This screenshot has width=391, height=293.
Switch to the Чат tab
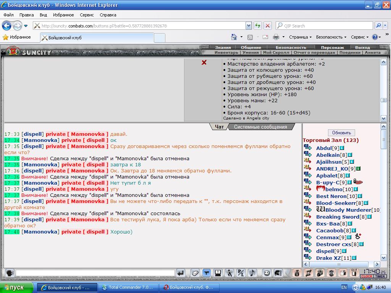pyautogui.click(x=219, y=127)
